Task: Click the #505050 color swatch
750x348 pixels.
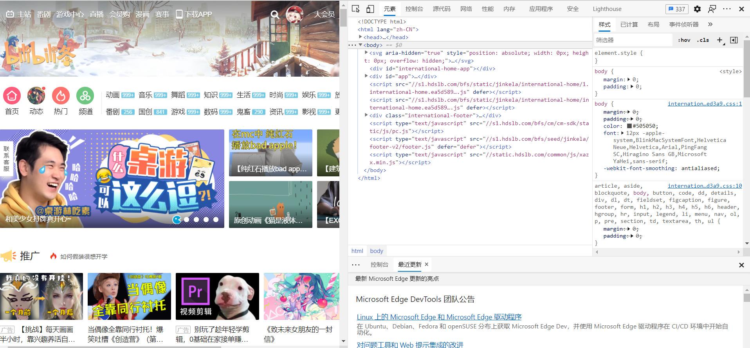Action: click(629, 126)
